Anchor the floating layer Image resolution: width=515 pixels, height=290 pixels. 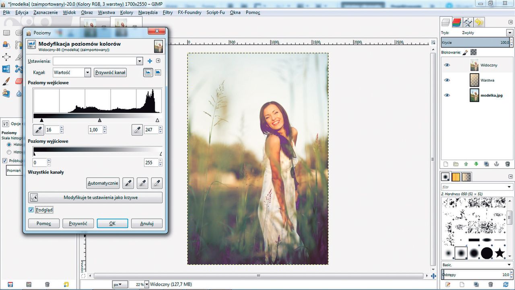point(497,164)
